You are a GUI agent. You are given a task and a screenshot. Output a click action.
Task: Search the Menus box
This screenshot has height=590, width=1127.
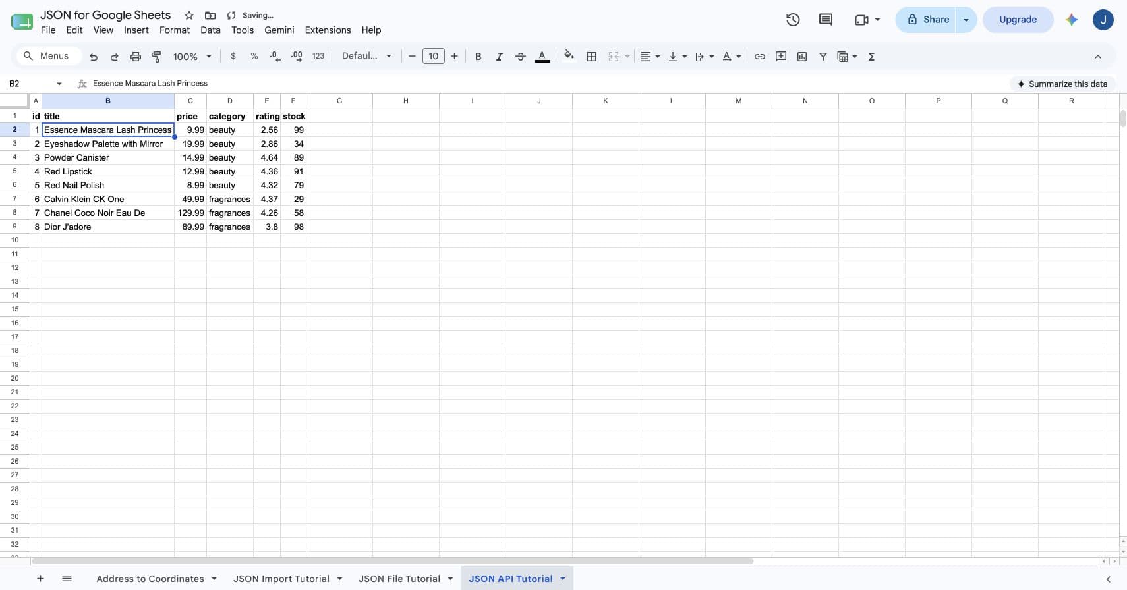(x=49, y=57)
